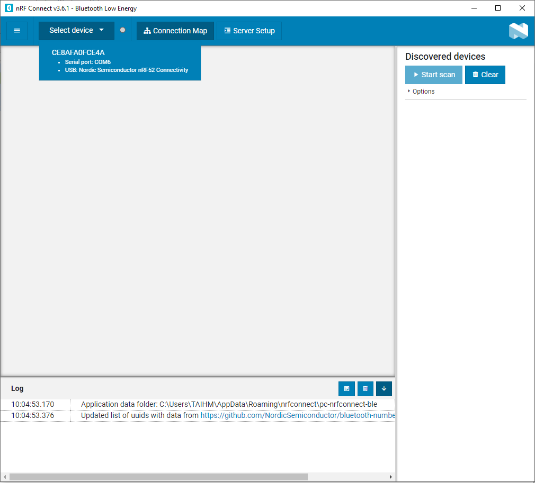The image size is (535, 483).
Task: Click the Serial port: COM6 line
Action: [x=88, y=62]
